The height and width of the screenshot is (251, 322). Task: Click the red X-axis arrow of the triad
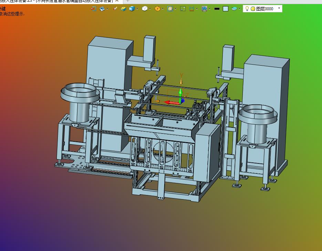tap(170, 102)
